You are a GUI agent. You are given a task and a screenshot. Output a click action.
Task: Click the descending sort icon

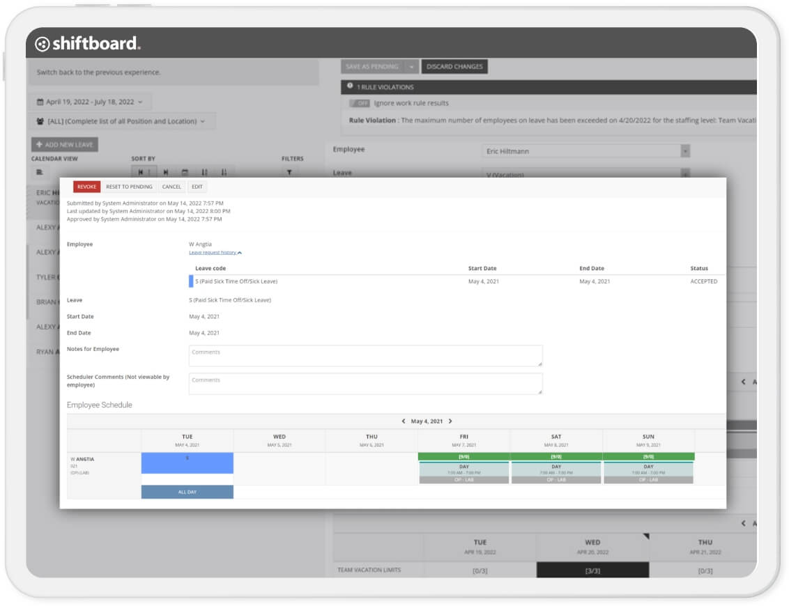click(224, 173)
